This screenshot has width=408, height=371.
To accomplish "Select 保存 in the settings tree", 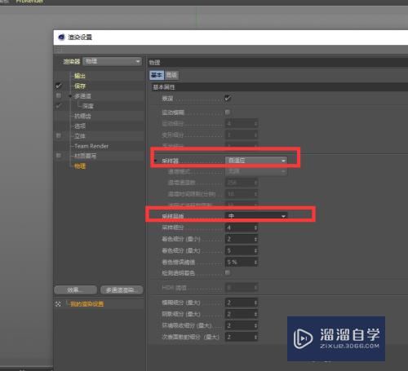I will [x=80, y=86].
